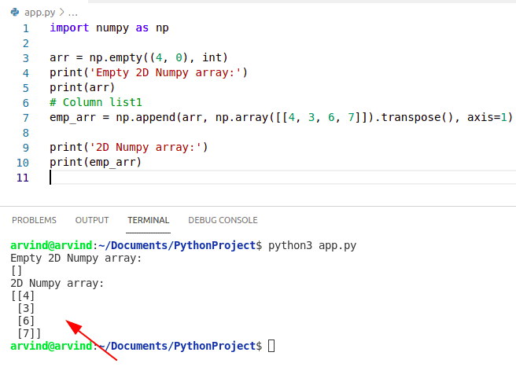Click the terminal cursor at the last prompt
516x367 pixels.
click(x=271, y=346)
